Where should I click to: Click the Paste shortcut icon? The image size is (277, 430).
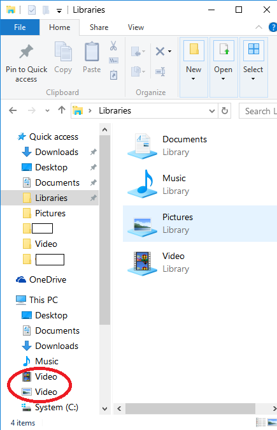pos(113,75)
